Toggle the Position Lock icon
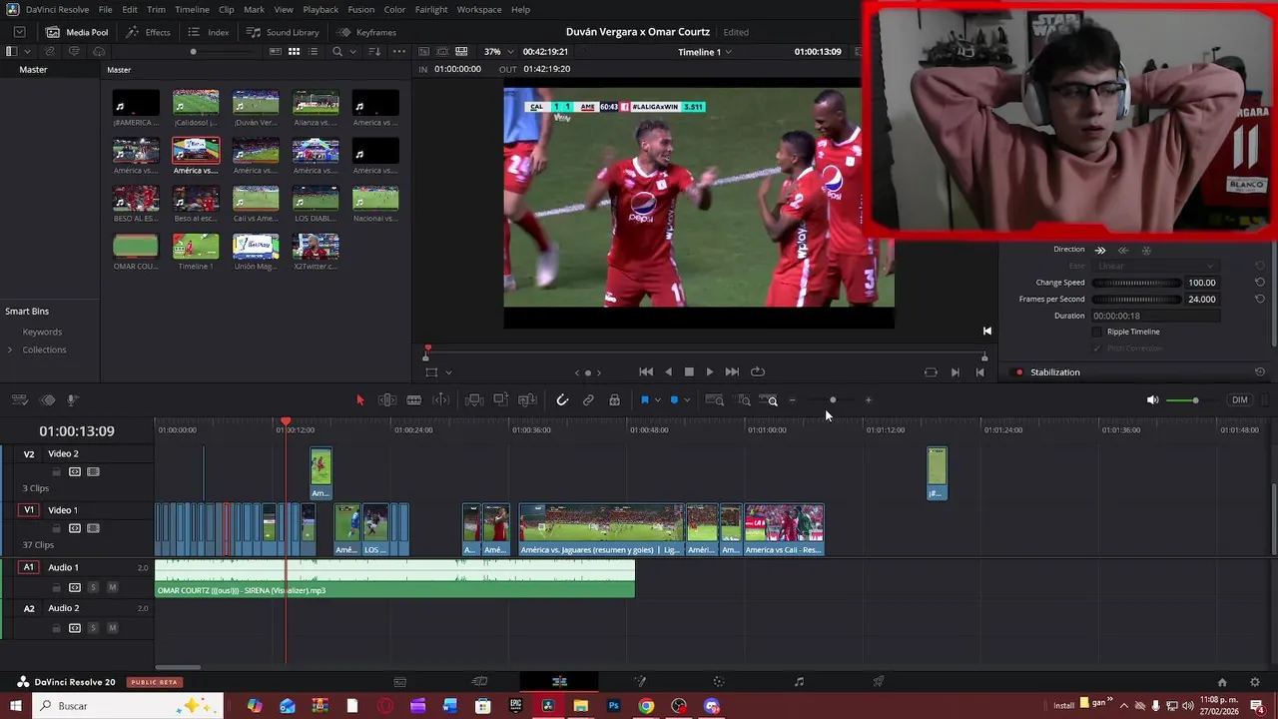 [x=614, y=400]
